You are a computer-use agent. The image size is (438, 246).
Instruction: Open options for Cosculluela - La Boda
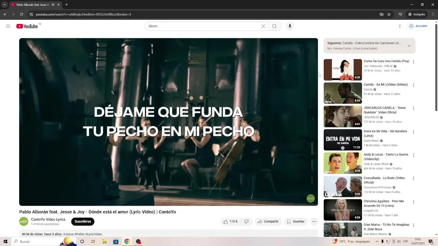[x=413, y=178]
